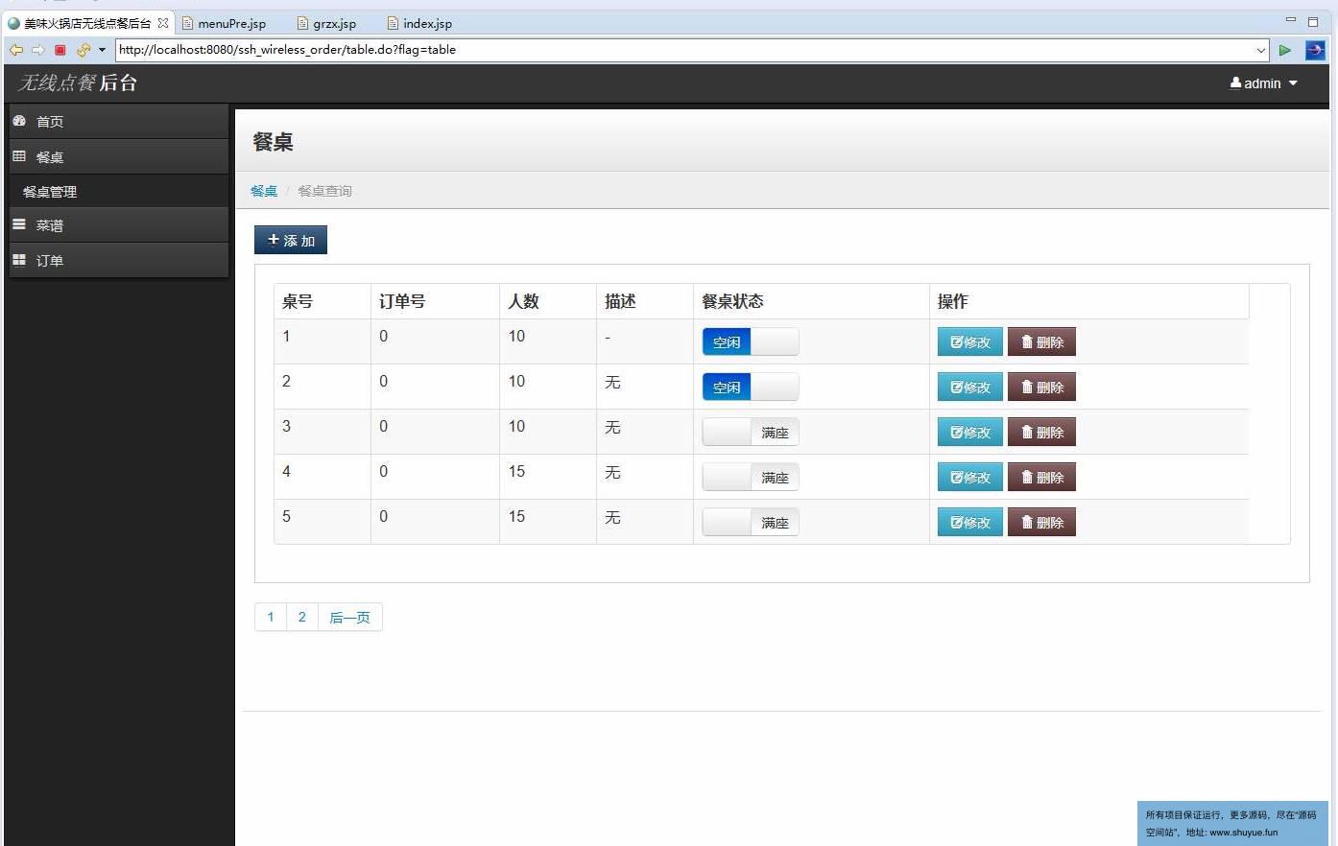Image resolution: width=1338 pixels, height=846 pixels.
Task: Open page in external browser icon
Action: [x=1315, y=50]
